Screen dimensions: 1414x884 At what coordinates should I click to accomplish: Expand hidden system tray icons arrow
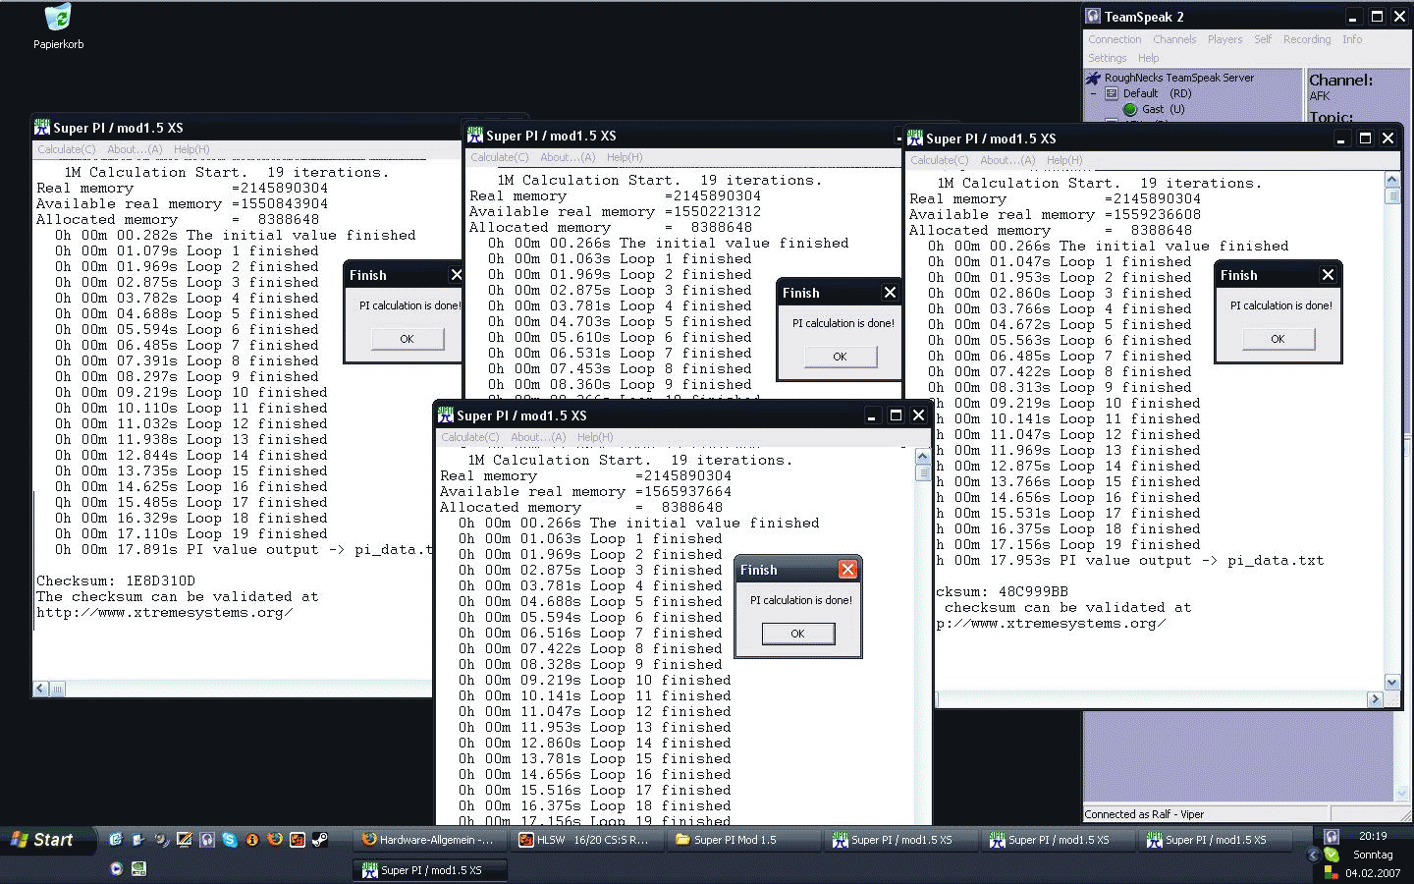tap(1314, 855)
